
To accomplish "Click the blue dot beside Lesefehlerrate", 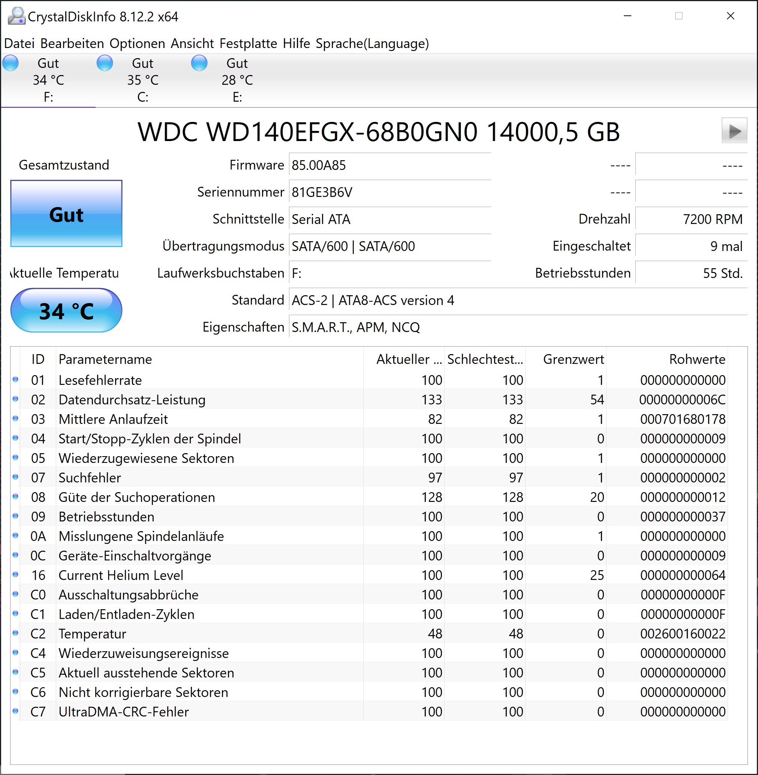I will coord(16,380).
